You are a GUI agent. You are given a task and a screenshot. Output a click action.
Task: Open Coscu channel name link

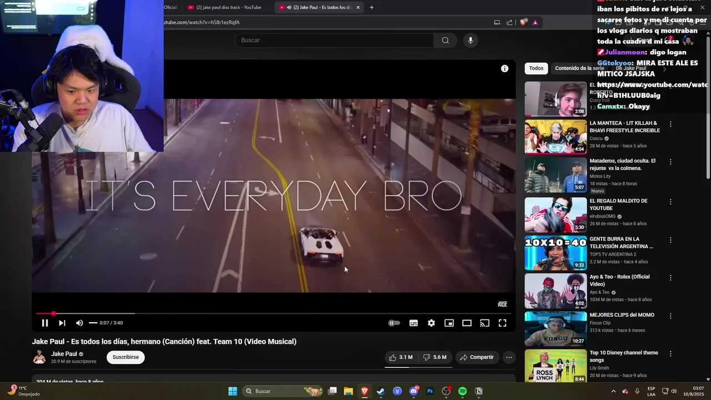tap(596, 138)
